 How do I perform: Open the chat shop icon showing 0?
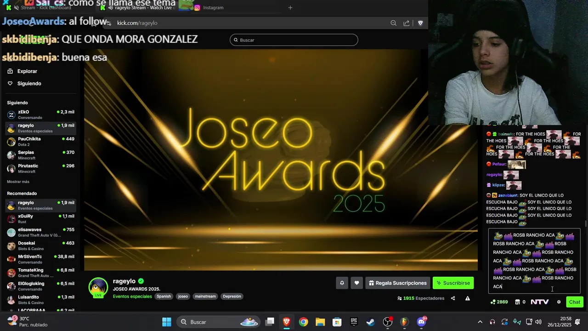pyautogui.click(x=520, y=302)
